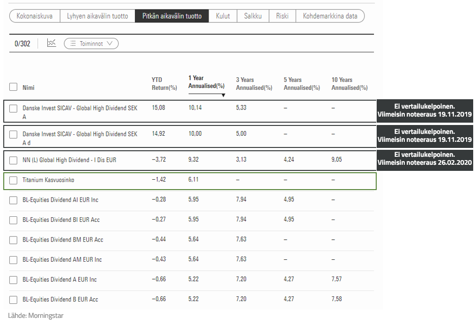476x323 pixels.
Task: Check the Titanium Kasvuosinko checkbox
Action: (14, 180)
